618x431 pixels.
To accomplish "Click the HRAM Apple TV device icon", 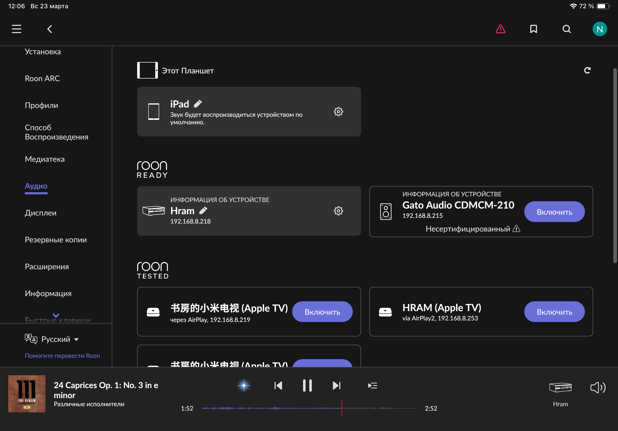I will tap(385, 312).
